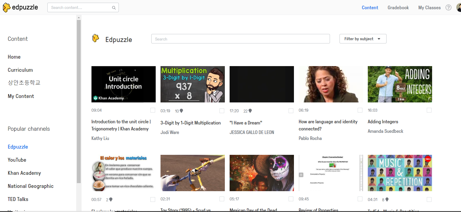Open My Content in the sidebar
The height and width of the screenshot is (212, 461).
pyautogui.click(x=21, y=96)
